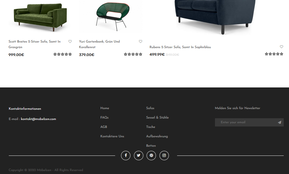Rate Rubens sofa using star rating
This screenshot has height=174, width=289.
pos(274,54)
